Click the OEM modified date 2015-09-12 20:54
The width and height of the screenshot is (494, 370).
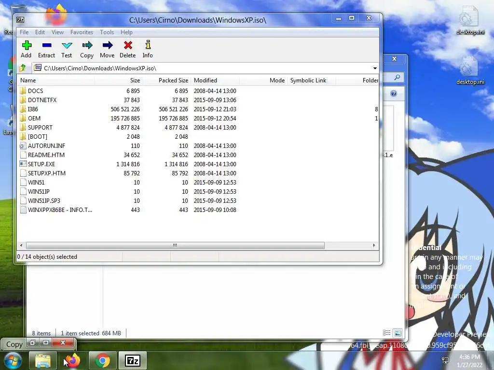point(215,119)
